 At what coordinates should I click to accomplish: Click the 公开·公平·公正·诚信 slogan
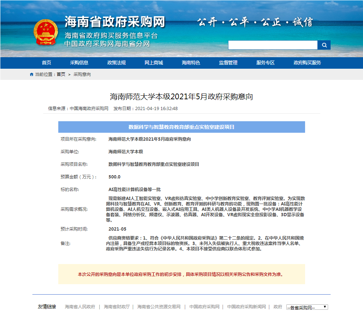click(x=255, y=22)
